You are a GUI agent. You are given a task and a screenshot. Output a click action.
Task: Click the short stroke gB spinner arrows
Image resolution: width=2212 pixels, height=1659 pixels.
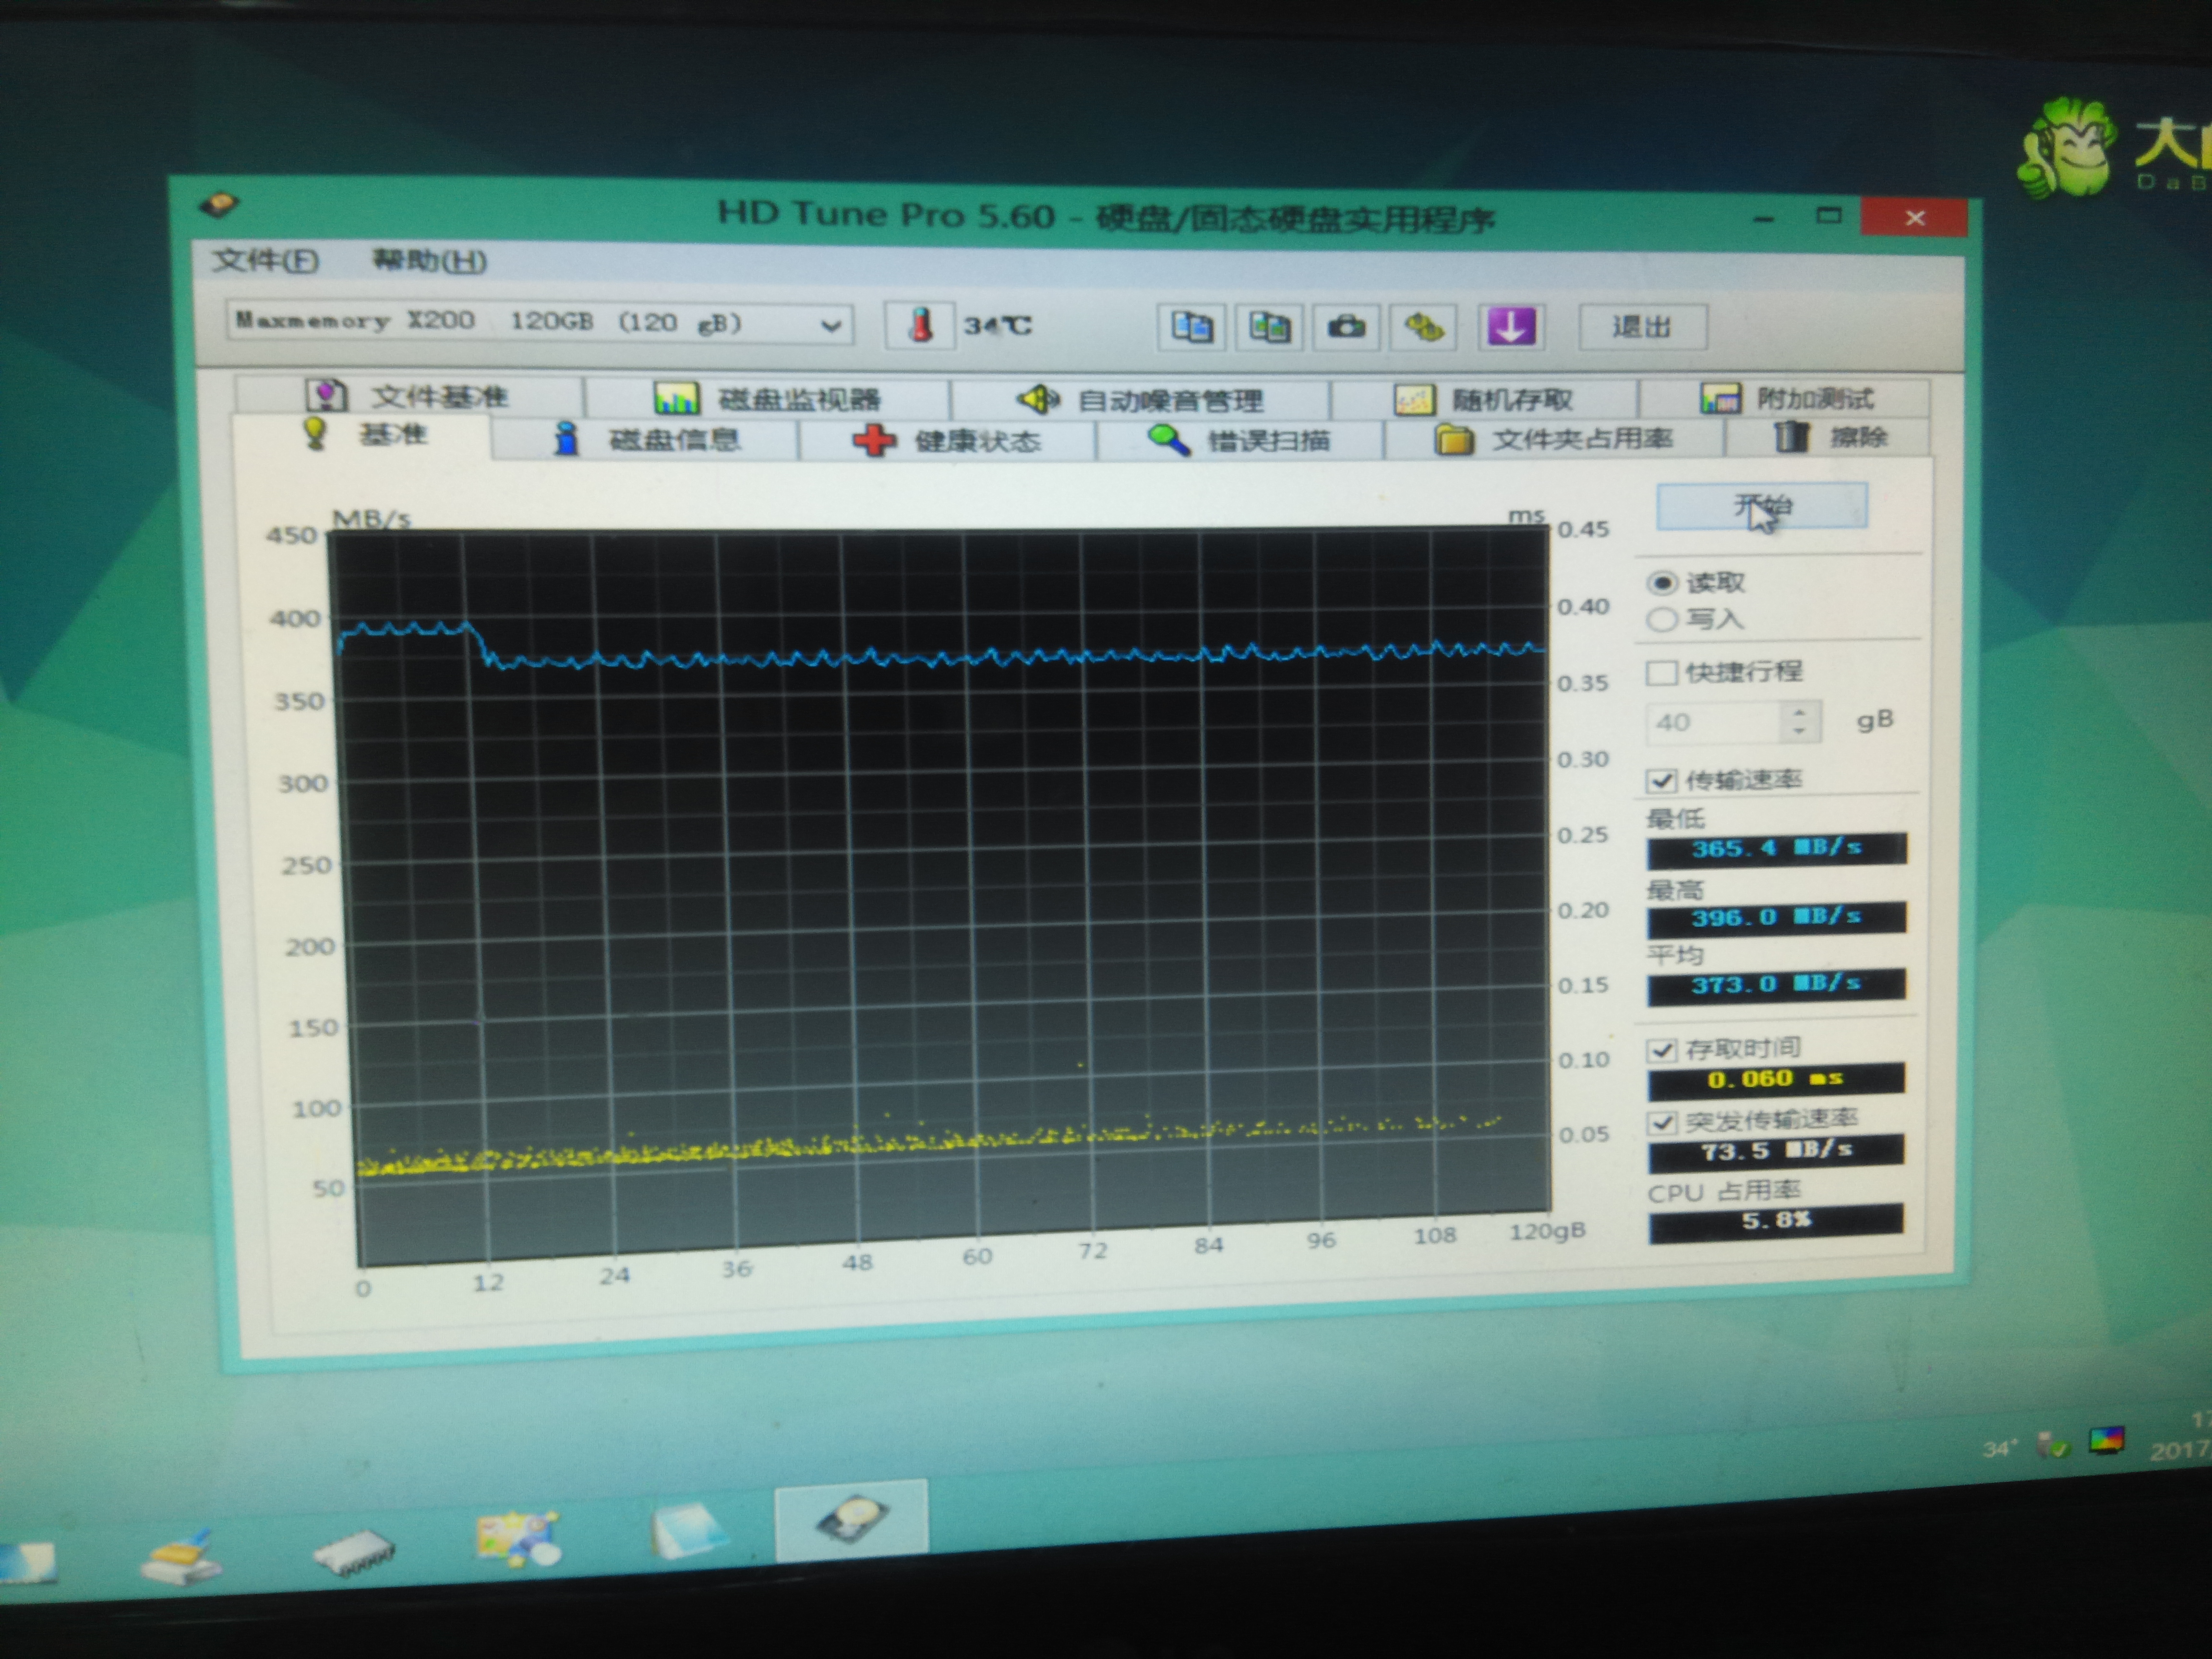[x=1800, y=722]
